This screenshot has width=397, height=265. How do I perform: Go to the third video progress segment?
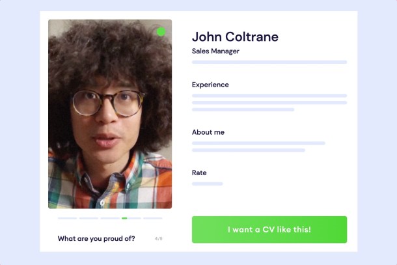point(110,218)
